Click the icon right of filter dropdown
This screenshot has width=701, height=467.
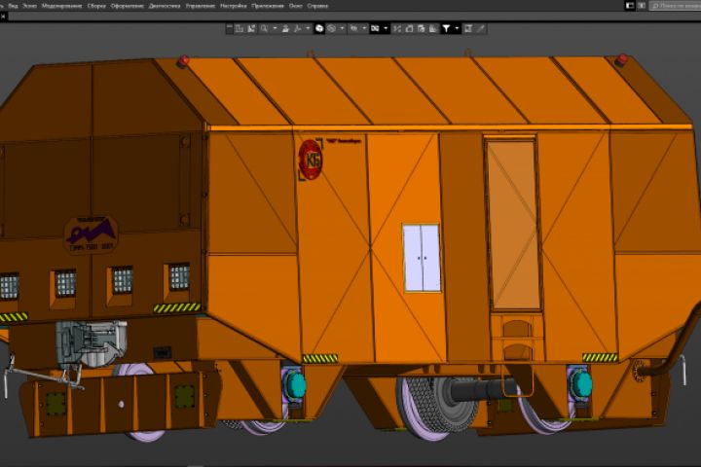[468, 28]
